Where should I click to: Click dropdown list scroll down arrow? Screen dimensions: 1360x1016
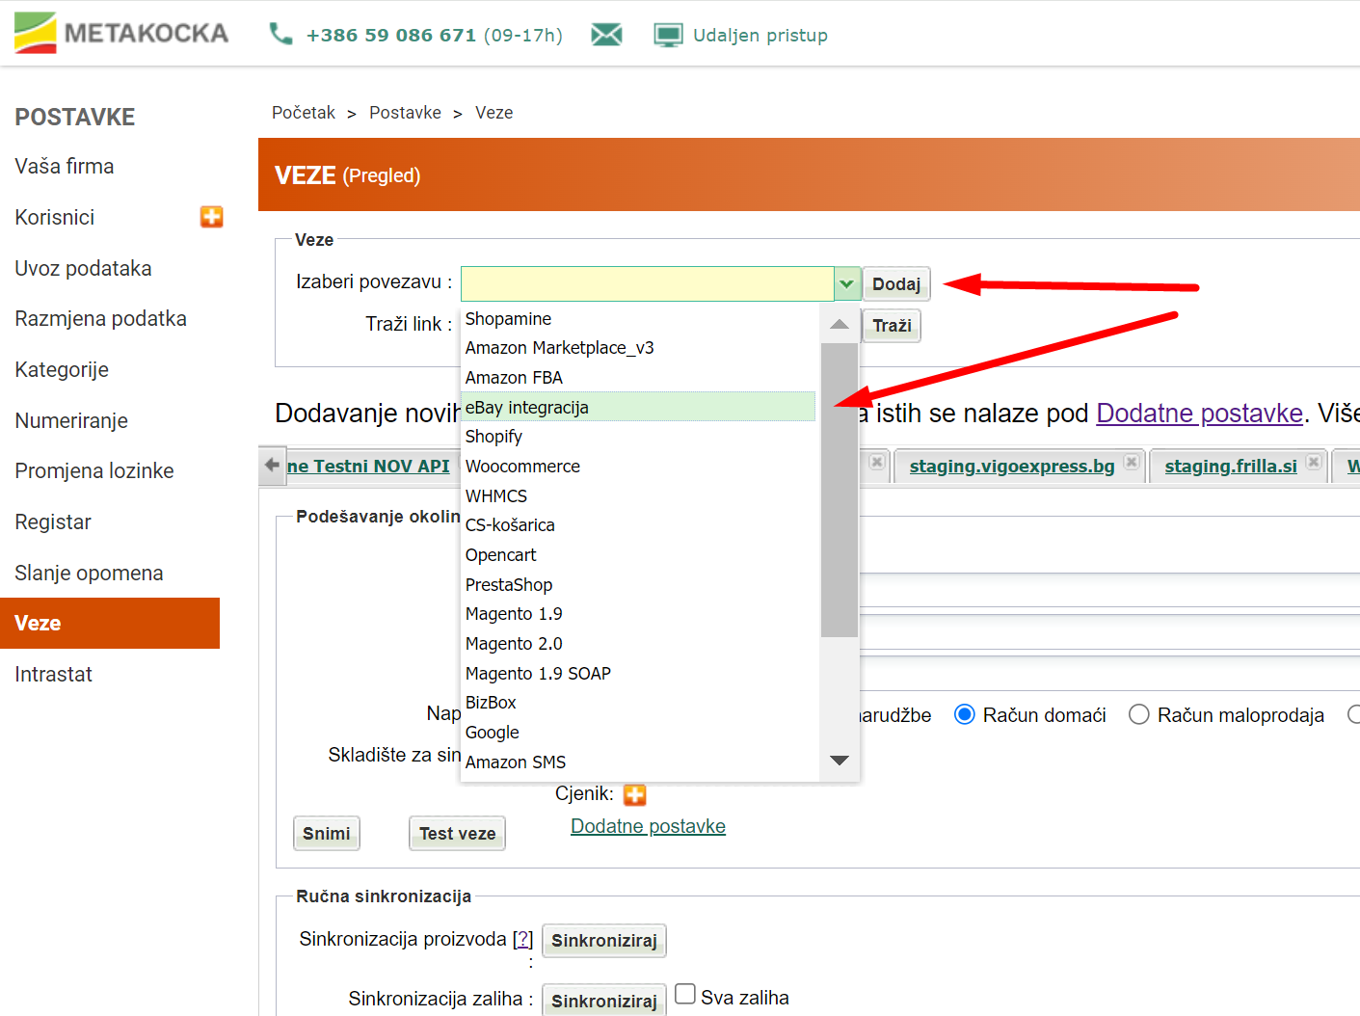pos(840,761)
